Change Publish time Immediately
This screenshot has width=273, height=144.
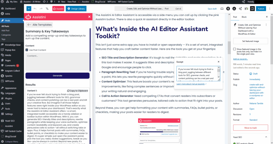(255, 79)
